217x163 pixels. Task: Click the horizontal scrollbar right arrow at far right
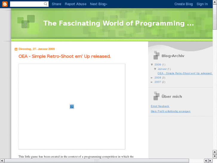210,161
